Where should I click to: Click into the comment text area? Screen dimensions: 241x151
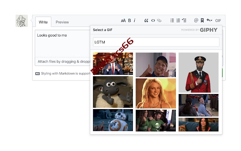63,44
